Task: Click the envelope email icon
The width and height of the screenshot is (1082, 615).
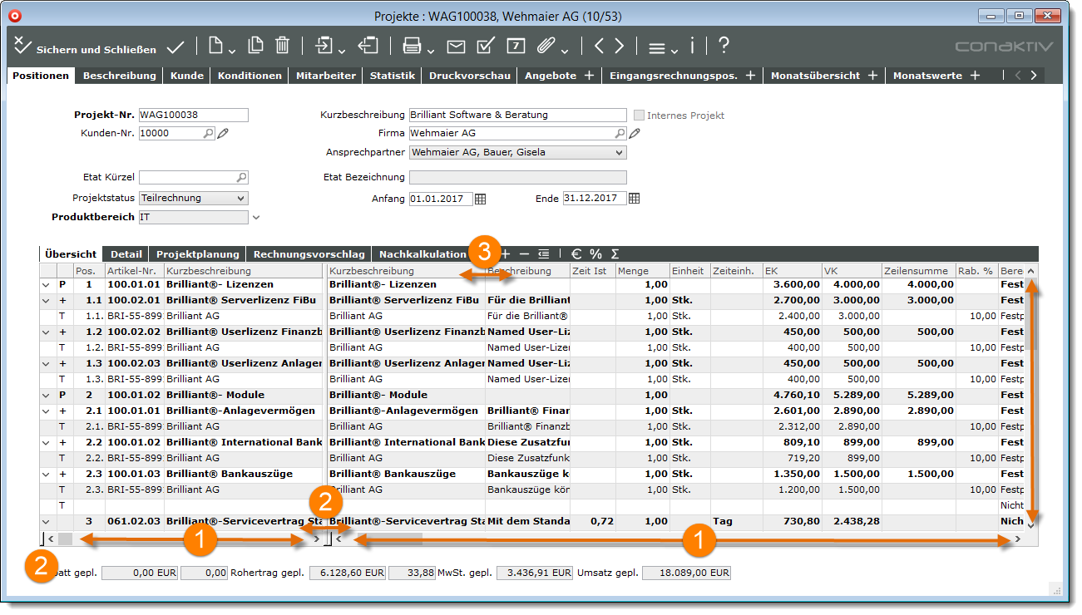Action: coord(456,46)
